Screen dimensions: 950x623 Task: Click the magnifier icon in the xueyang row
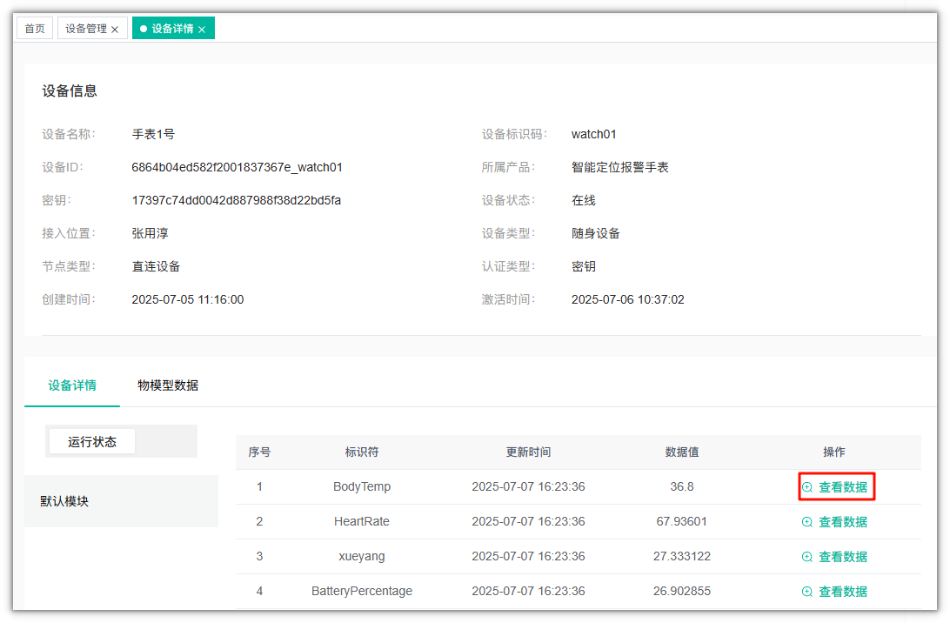[x=807, y=557]
